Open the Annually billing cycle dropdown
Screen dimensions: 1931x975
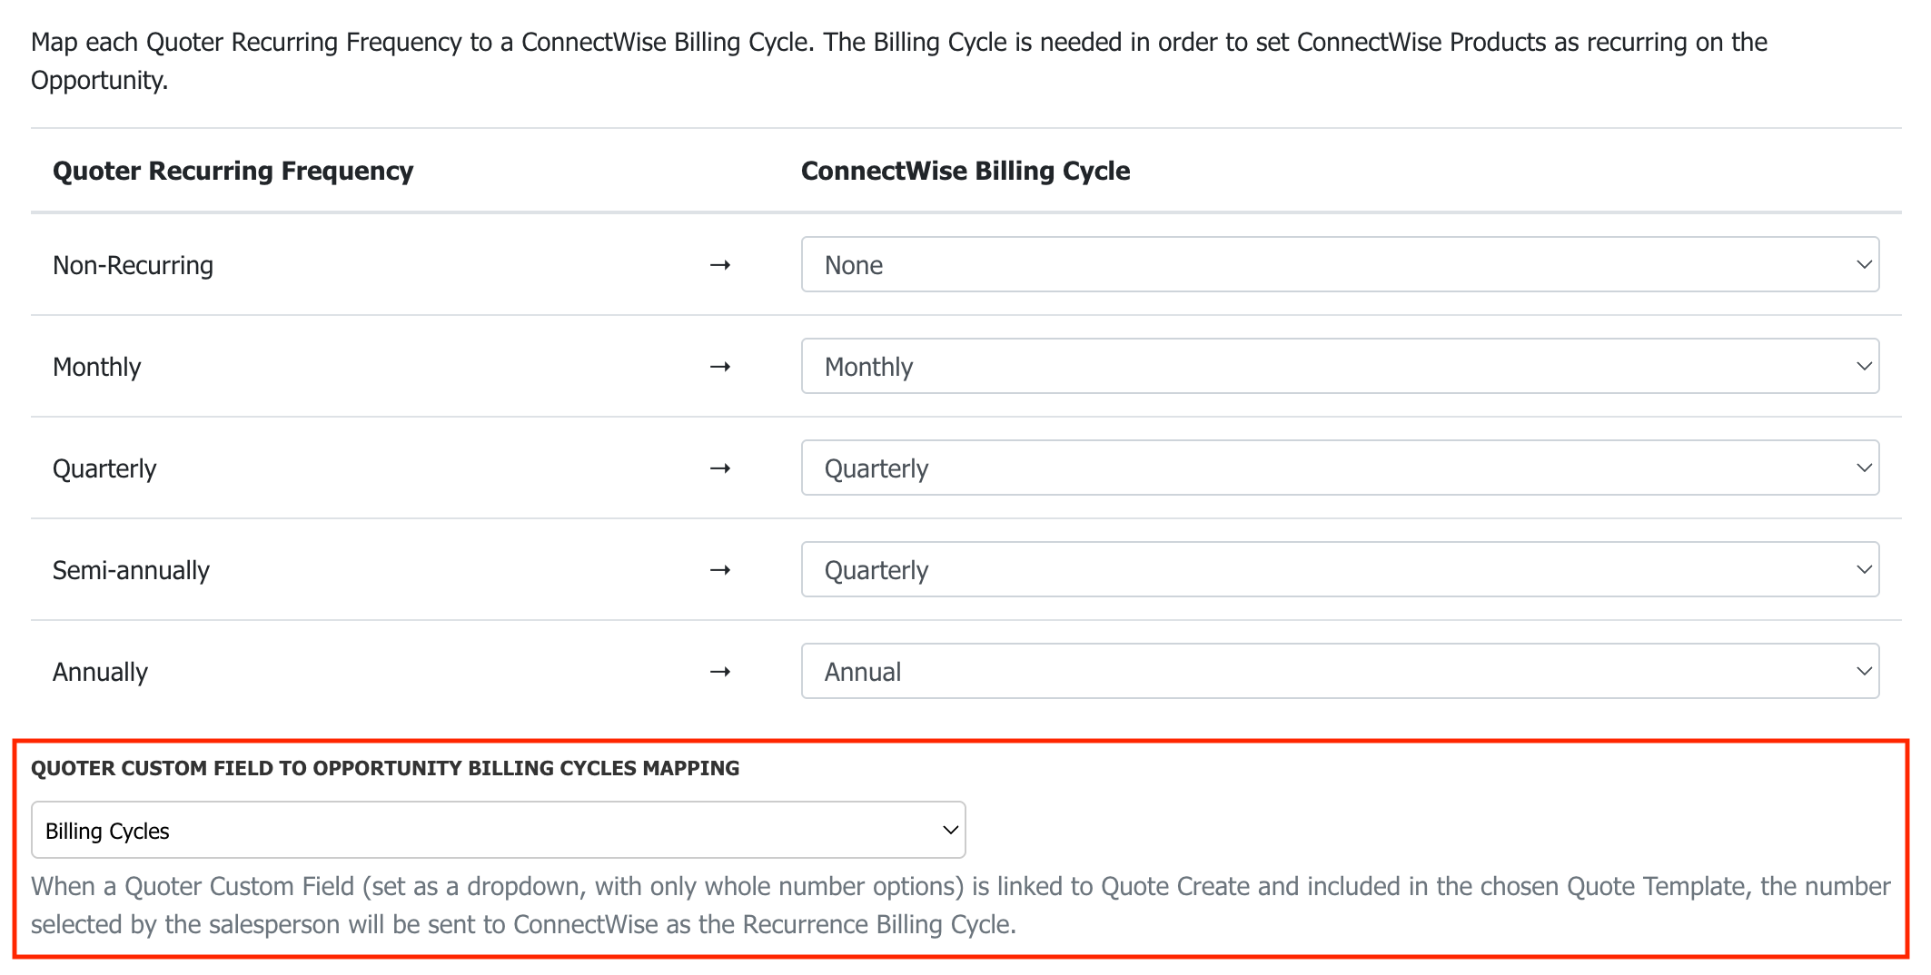[x=1340, y=671]
